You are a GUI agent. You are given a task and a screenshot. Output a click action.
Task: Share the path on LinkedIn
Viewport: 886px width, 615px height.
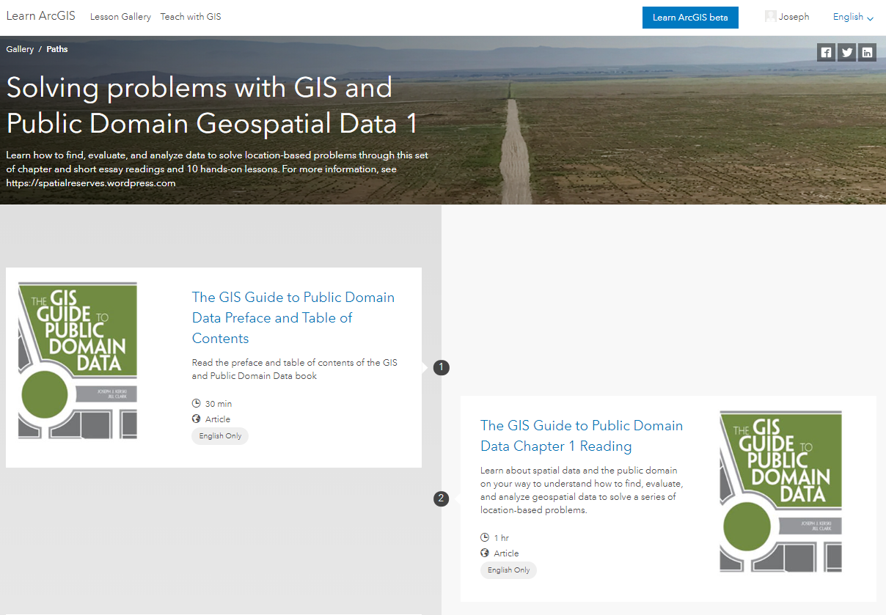pos(868,52)
